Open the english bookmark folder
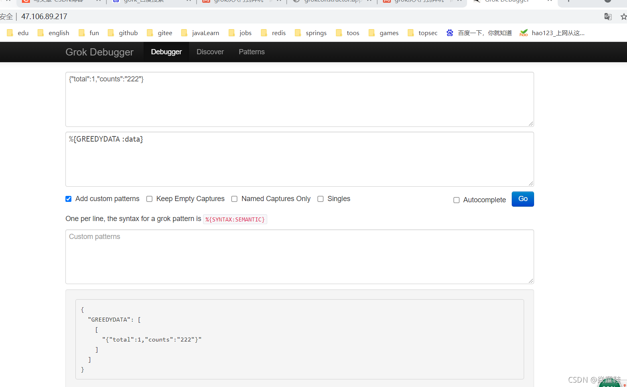Screen dimensions: 627x387 [53, 33]
